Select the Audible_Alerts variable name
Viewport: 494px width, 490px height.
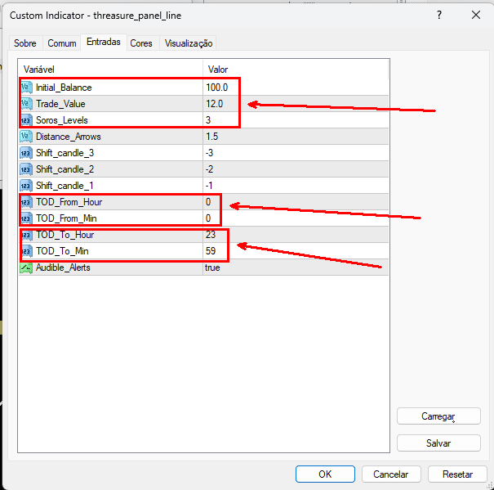tap(63, 267)
